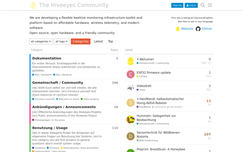243x152 pixels.
Task: Open the Firmware subcategory
Action: click(x=53, y=148)
